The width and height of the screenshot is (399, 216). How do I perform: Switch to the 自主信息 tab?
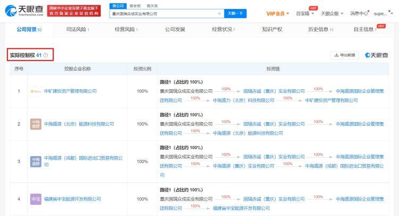[365, 29]
